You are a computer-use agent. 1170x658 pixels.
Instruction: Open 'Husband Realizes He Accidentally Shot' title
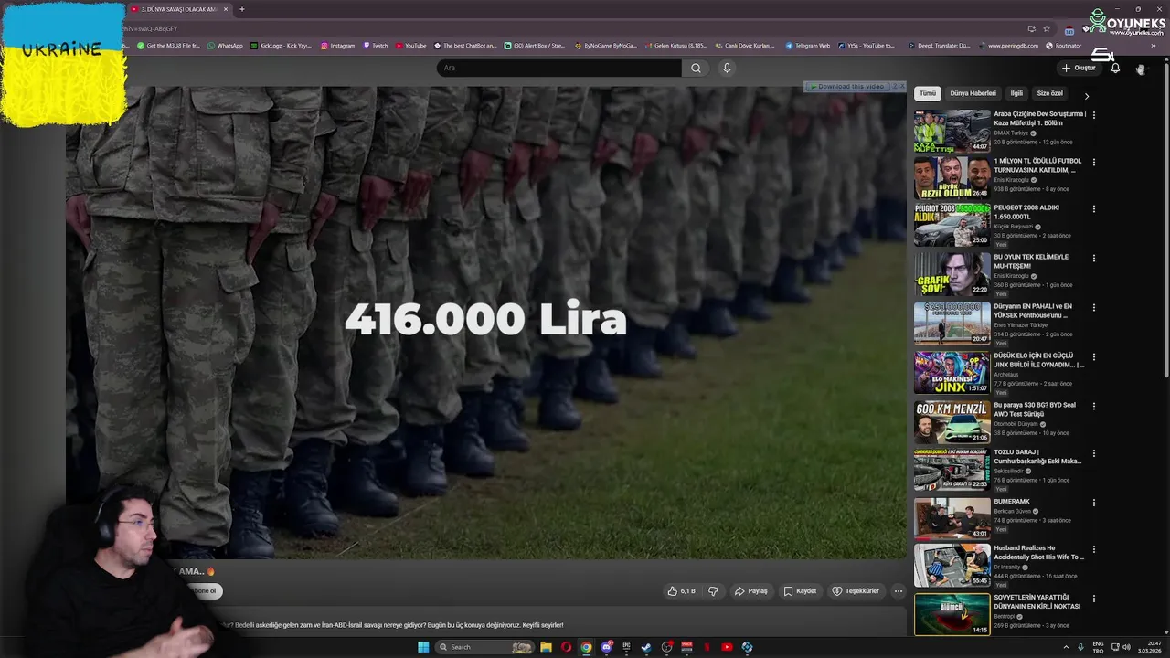pos(1039,552)
